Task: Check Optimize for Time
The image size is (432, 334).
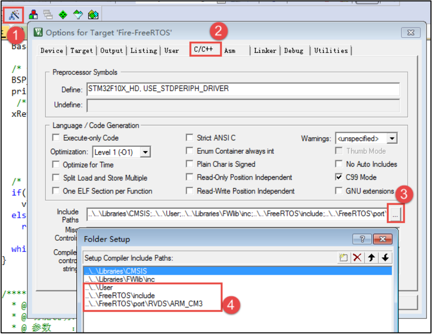Action: 56,164
